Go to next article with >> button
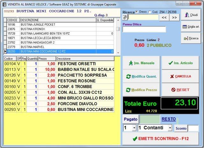The image size is (204, 148). (174, 17)
